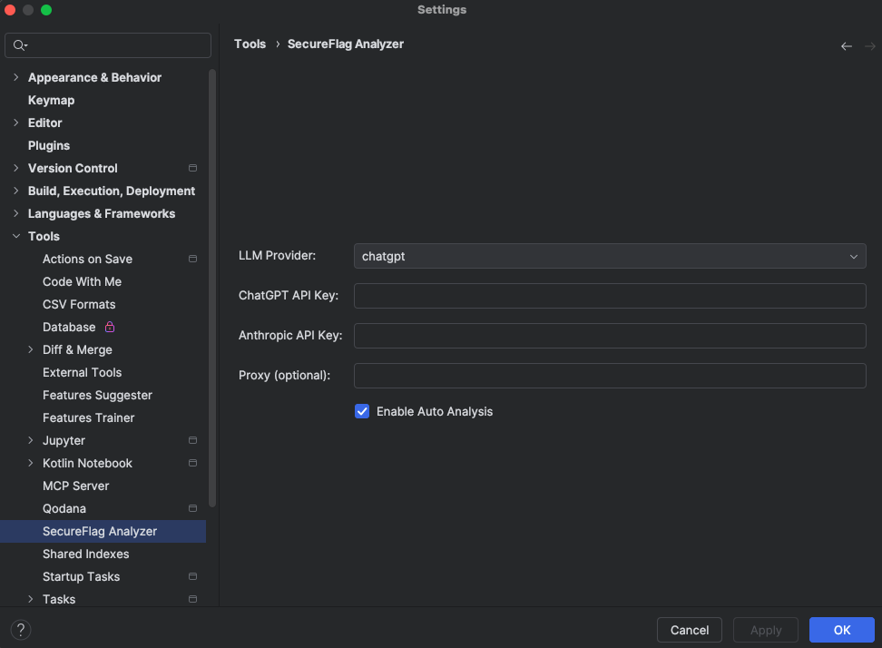Viewport: 882px width, 648px height.
Task: Focus the Proxy (optional) text field
Action: click(x=609, y=376)
